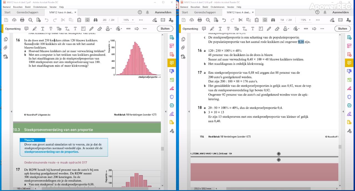Select text box tool in deel 2 UW window
Screen dimensions: 355x191
[x=261, y=29]
